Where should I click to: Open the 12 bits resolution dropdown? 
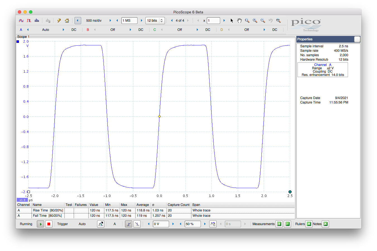point(155,21)
